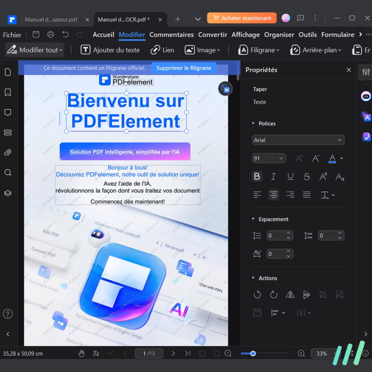Screen dimensions: 372x372
Task: Collapse the Actions section
Action: [253, 278]
